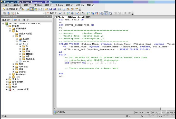This screenshot has width=176, height=119.
Task: Collapse the DFG server node
Action: (x=3, y=23)
